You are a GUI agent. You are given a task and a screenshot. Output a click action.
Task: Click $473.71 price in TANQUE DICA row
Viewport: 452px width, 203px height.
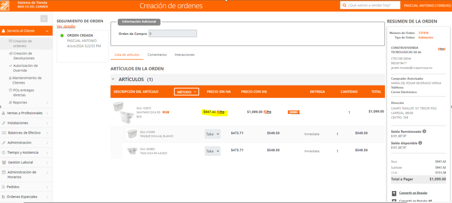click(237, 133)
